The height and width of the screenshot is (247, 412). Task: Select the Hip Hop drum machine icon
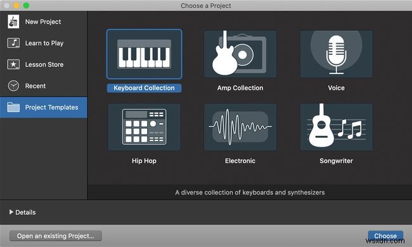[x=144, y=127]
